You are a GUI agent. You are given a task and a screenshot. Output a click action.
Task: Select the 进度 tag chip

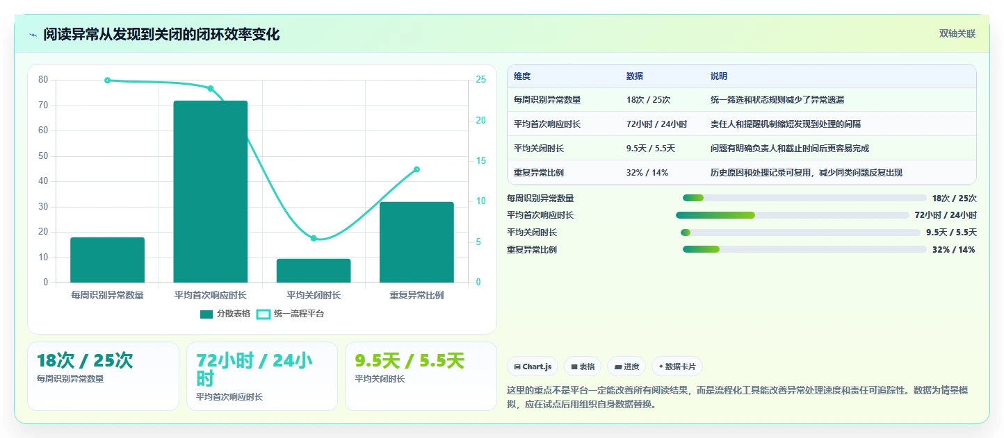pyautogui.click(x=626, y=367)
